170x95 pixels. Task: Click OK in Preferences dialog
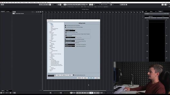pyautogui.click(x=91, y=78)
